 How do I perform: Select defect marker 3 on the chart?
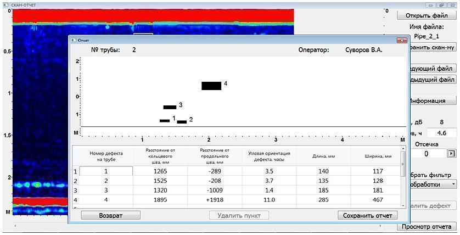(170, 107)
